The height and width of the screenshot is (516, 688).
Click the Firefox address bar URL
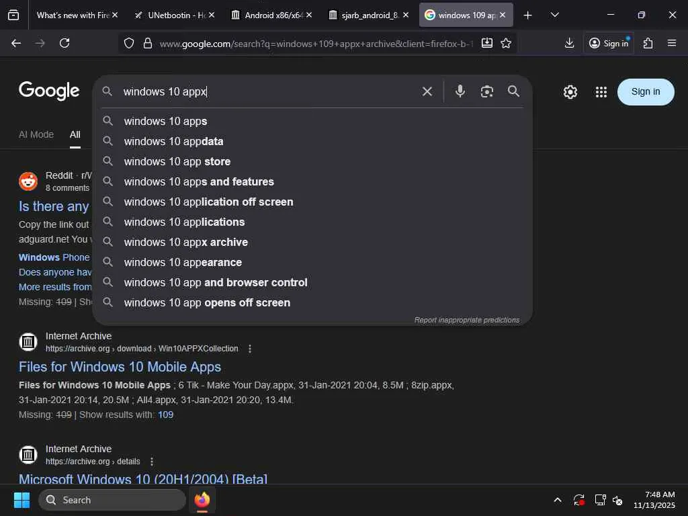tap(316, 44)
